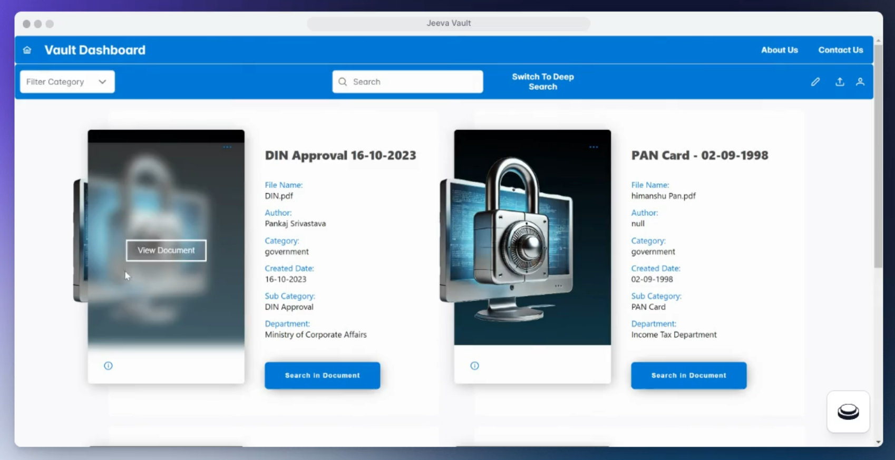Open three-dot menu on DIN Approval thumbnail
Viewport: 895px width, 460px height.
tap(227, 147)
